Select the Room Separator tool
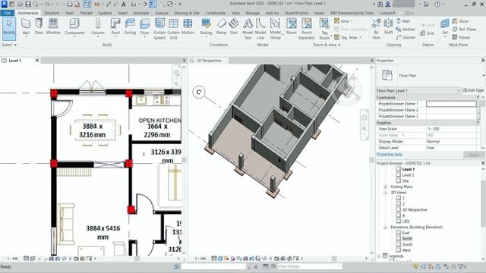This screenshot has height=273, width=486. (x=307, y=29)
